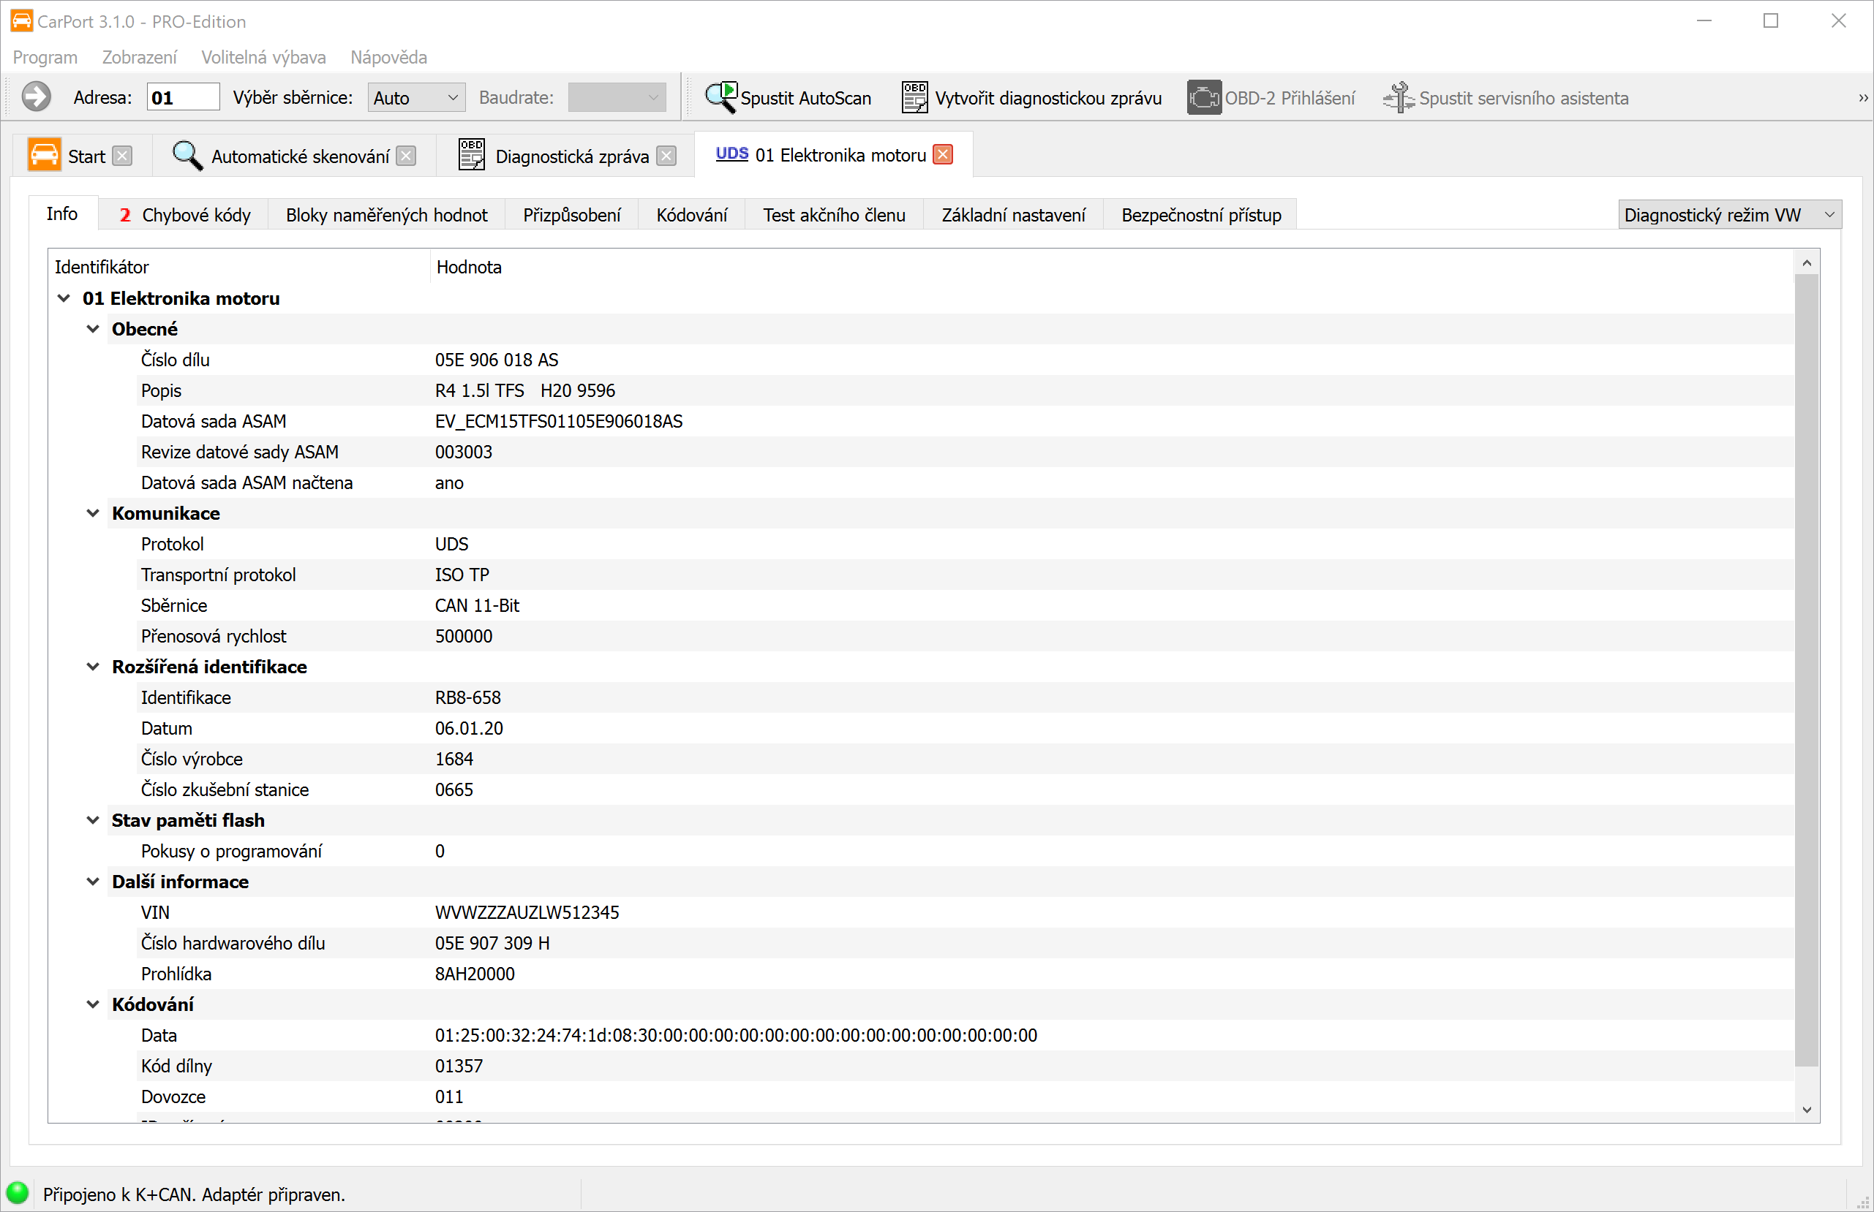Collapse the Komunikace tree section
The height and width of the screenshot is (1212, 1874).
point(93,513)
